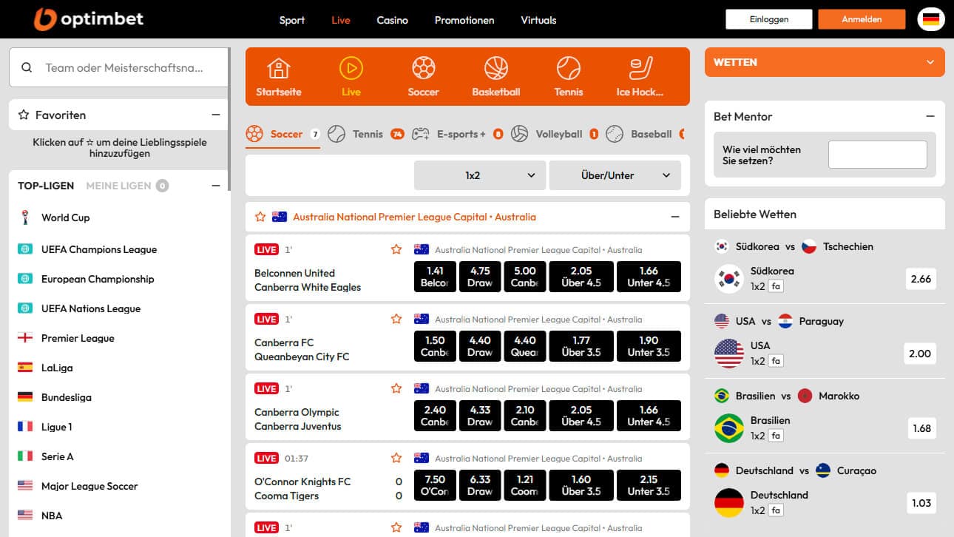Click the optimbet logo

click(89, 19)
